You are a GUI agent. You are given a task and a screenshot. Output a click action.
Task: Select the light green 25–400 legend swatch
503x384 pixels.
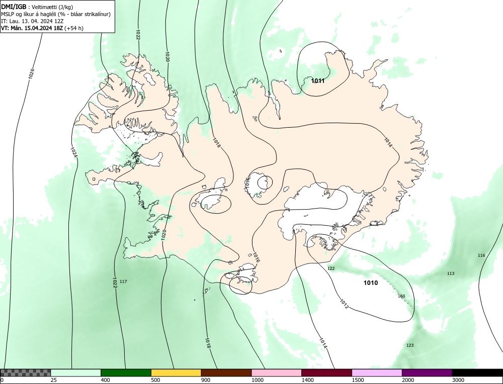point(76,373)
